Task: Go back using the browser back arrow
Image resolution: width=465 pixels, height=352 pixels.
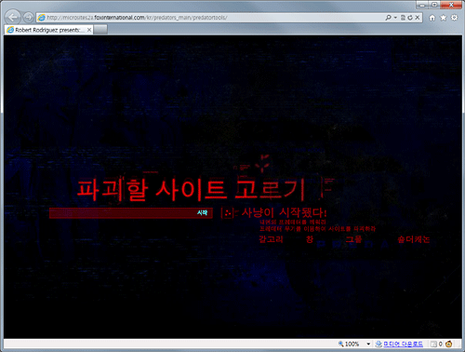Action: click(13, 17)
